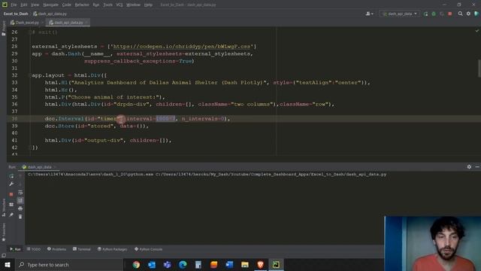This screenshot has width=481, height=271.
Task: Hide the Run tool window
Action: [x=477, y=167]
